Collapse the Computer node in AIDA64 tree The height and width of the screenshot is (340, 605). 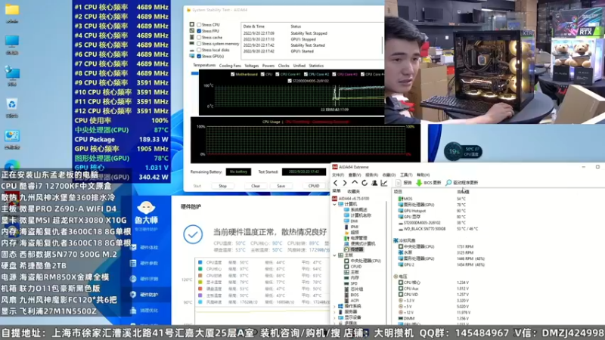(334, 204)
